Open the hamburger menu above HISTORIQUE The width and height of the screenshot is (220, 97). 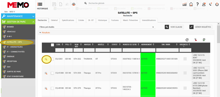coord(39,4)
